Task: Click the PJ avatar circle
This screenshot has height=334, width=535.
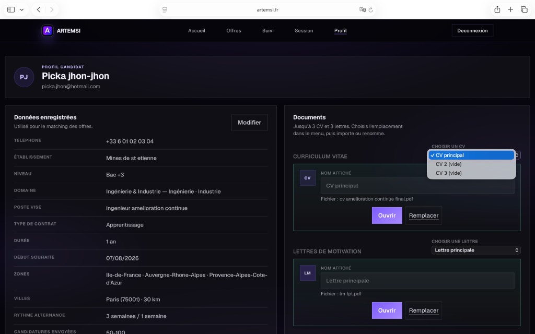Action: click(24, 77)
